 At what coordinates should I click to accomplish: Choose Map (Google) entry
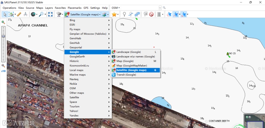point(136,61)
